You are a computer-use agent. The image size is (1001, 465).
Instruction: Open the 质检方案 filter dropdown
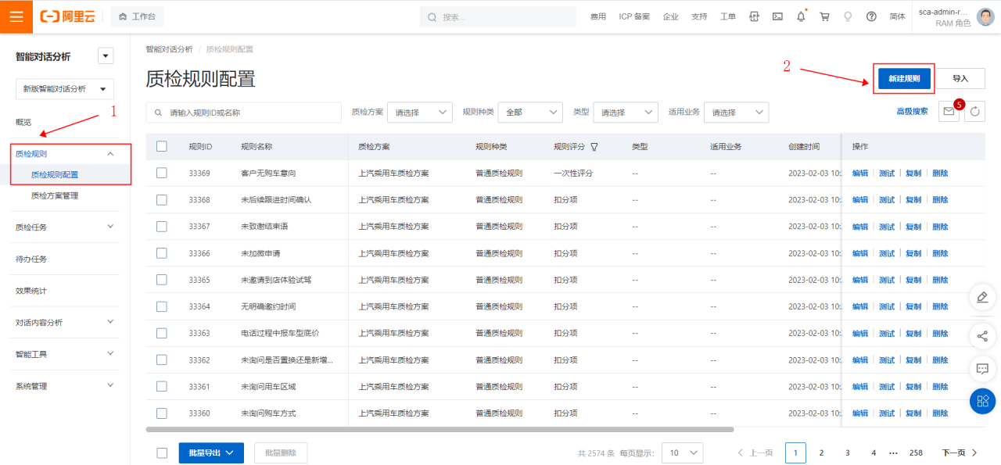click(x=419, y=113)
